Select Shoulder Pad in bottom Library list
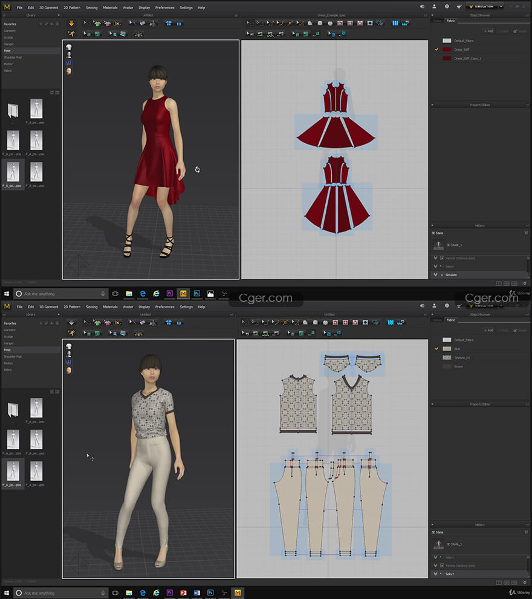 pos(13,357)
